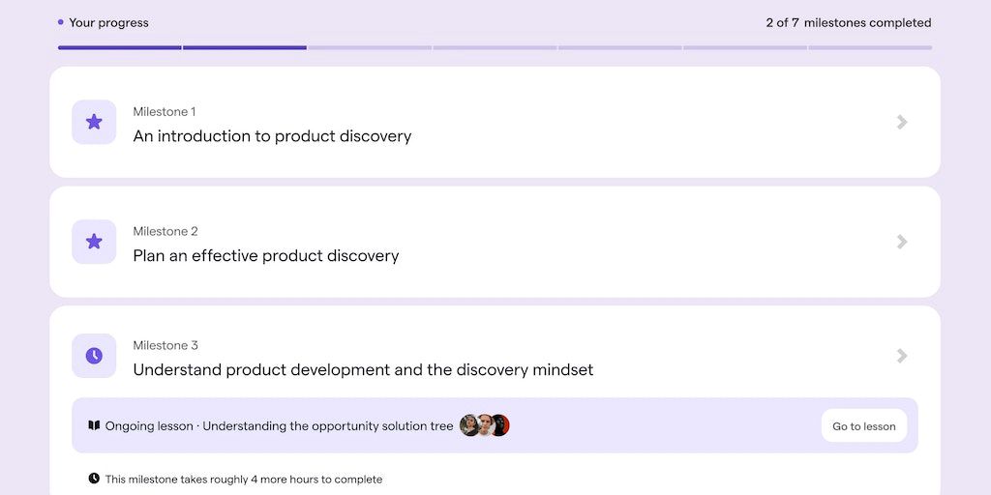
Task: Collapse Milestone 3 using its chevron arrow
Action: (902, 356)
